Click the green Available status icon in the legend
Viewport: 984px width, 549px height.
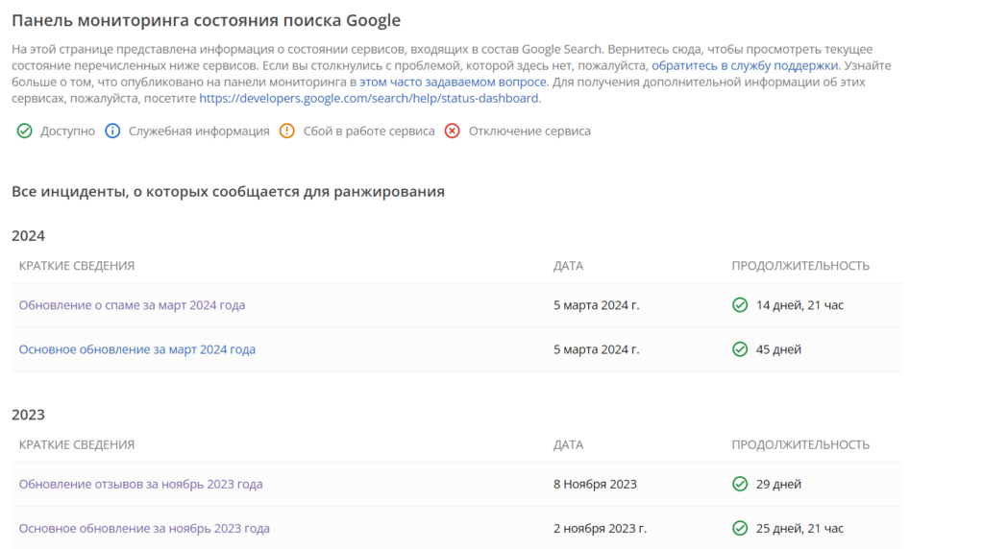pyautogui.click(x=24, y=131)
